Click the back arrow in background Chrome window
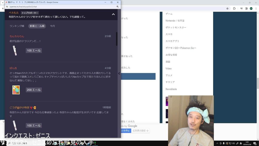259x146 pixels. pos(3,8)
